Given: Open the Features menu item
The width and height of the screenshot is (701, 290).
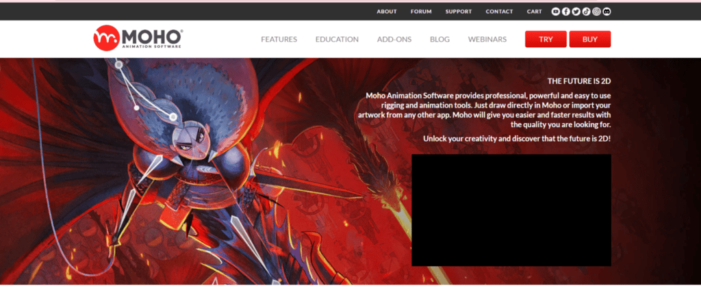Looking at the screenshot, I should (x=279, y=40).
